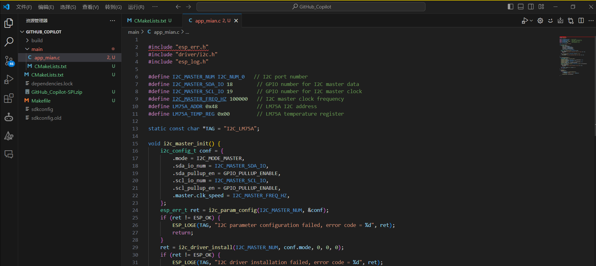The height and width of the screenshot is (266, 596).
Task: Open Run and Debug view
Action: pyautogui.click(x=9, y=79)
